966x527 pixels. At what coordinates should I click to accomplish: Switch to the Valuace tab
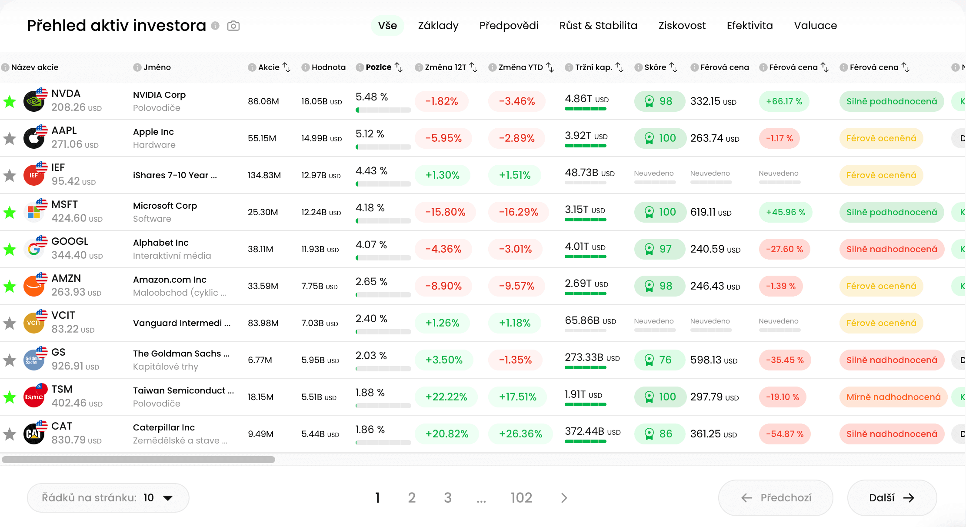tap(815, 26)
